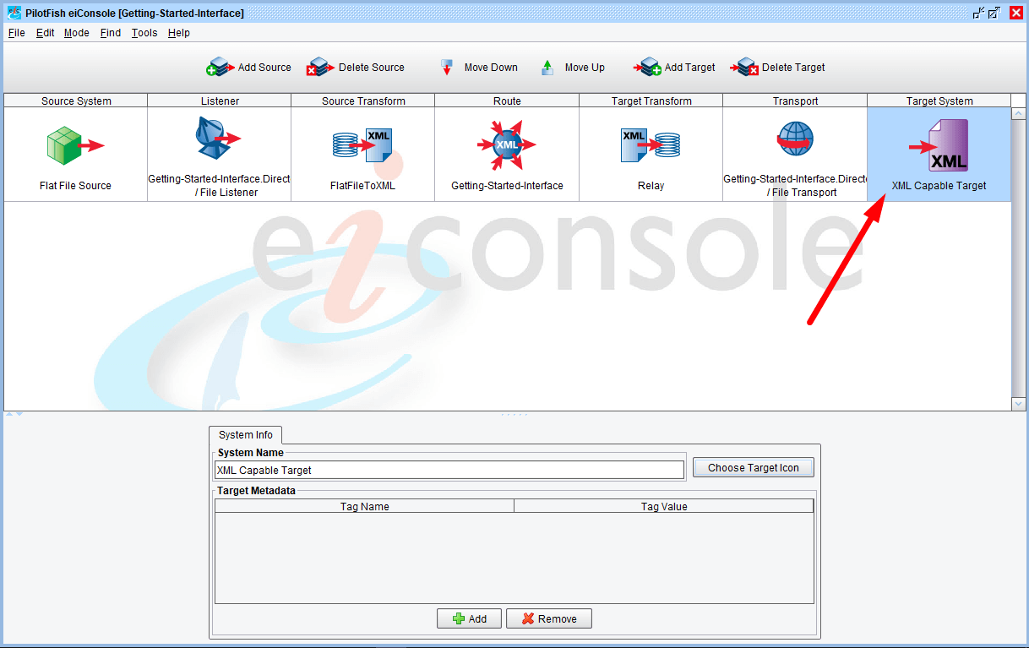Select the File Transport globe icon
The height and width of the screenshot is (648, 1029).
click(x=795, y=139)
